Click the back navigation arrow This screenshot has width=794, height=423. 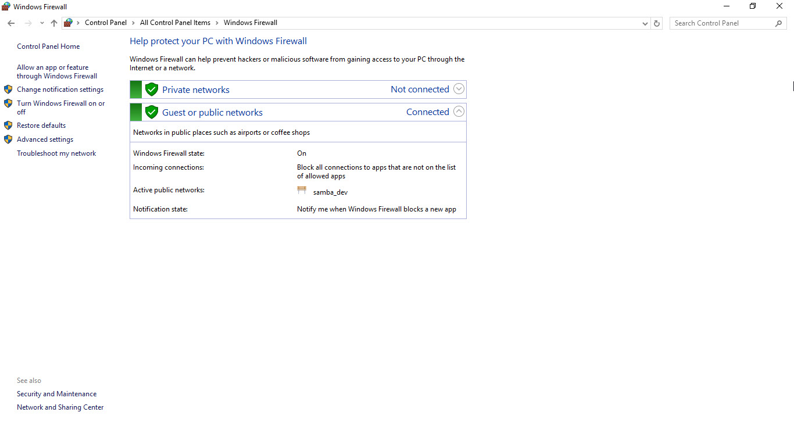click(10, 23)
